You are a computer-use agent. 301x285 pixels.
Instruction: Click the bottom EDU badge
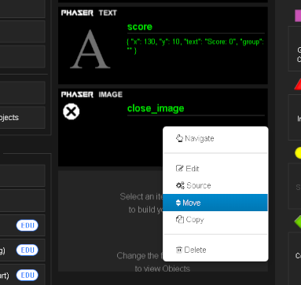point(28,275)
